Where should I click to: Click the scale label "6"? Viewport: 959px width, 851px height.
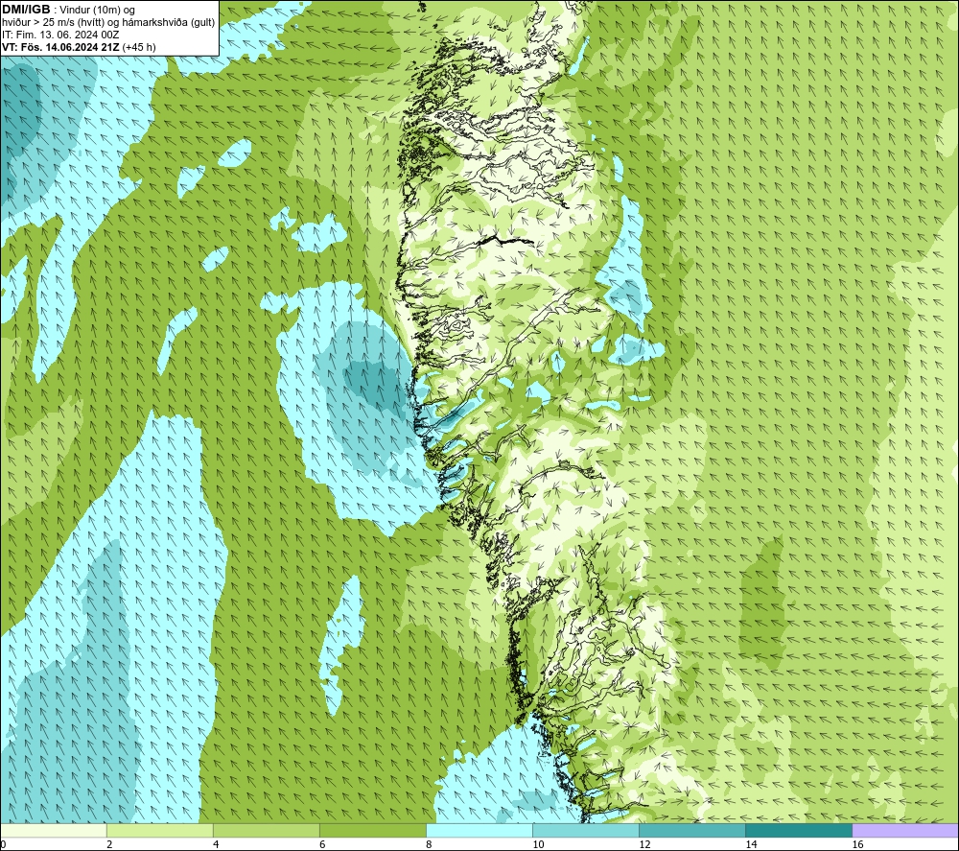tap(322, 844)
